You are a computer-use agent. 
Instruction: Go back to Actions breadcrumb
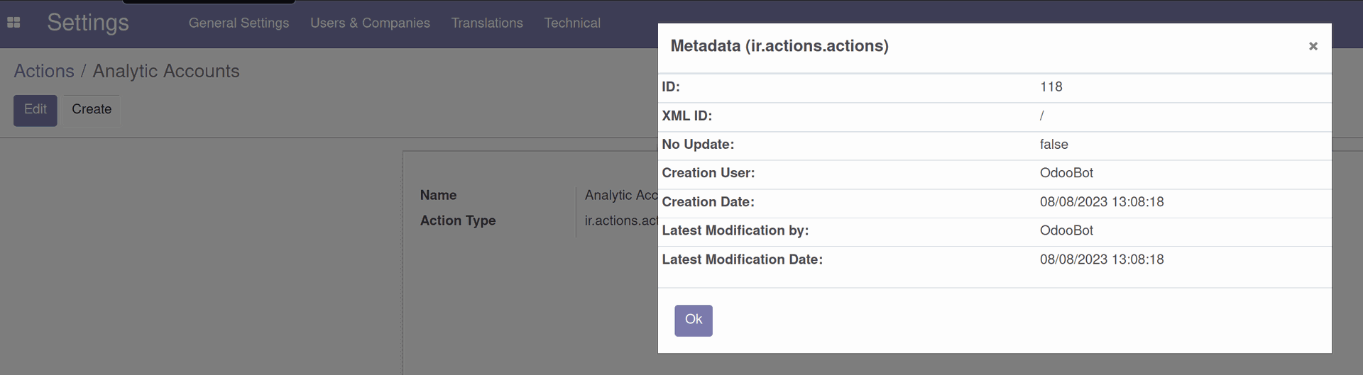[x=44, y=72]
